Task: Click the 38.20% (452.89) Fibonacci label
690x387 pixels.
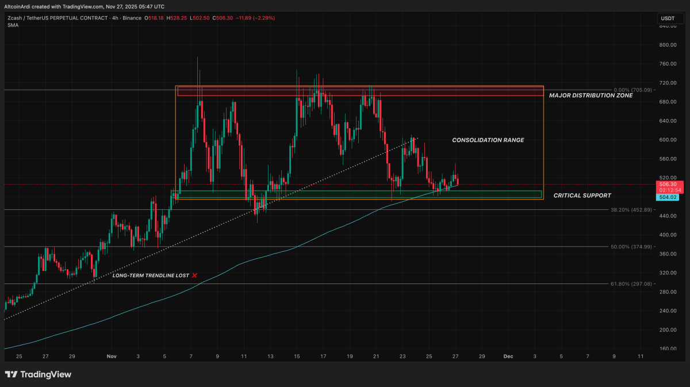Action: 631,210
